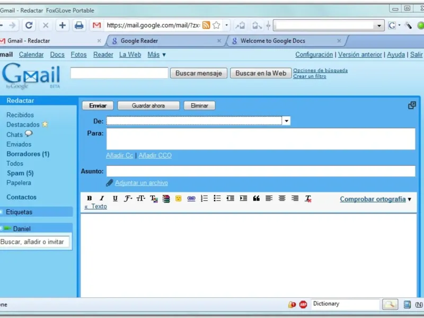424x318 pixels.
Task: Click the Eliminar button
Action: click(x=200, y=105)
